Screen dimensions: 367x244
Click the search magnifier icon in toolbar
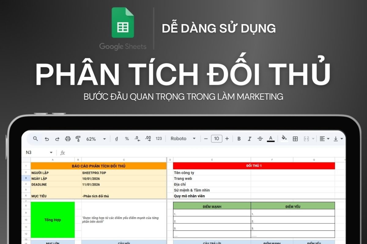point(35,139)
